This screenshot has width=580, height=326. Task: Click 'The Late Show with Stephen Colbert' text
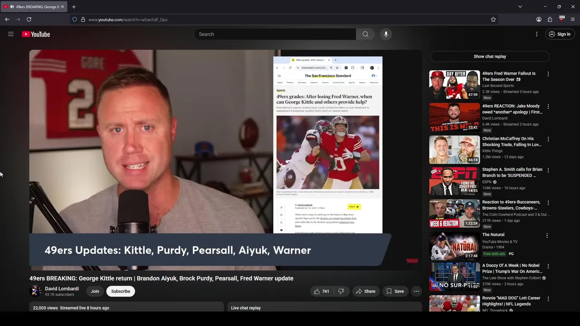(511, 278)
